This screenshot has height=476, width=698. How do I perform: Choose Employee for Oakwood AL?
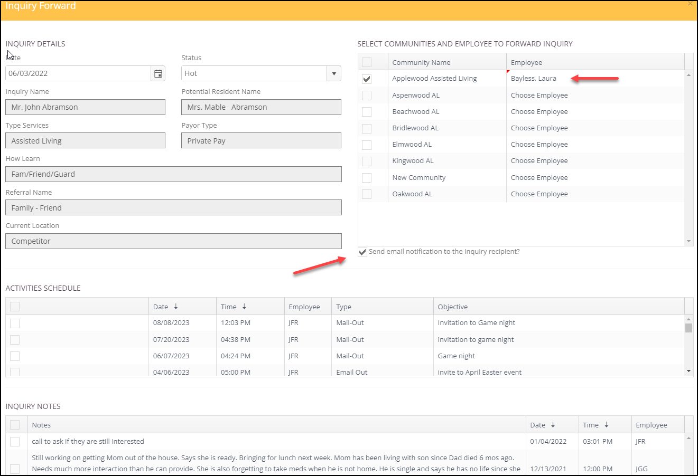[x=595, y=194]
